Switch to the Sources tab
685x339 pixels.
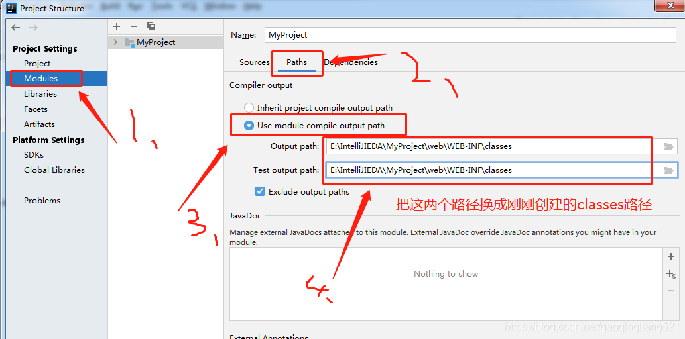pyautogui.click(x=254, y=62)
